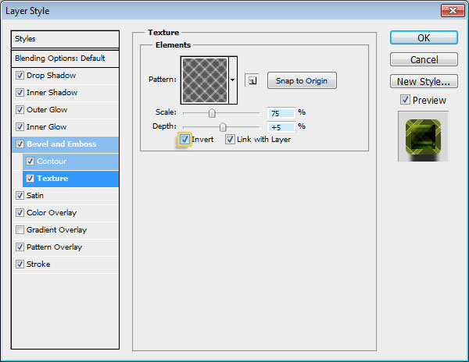This screenshot has width=469, height=362.
Task: Enable the Gradient Overlay checkbox
Action: [x=20, y=230]
